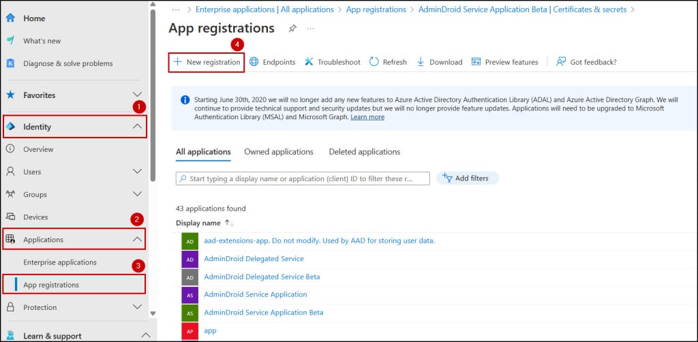The width and height of the screenshot is (698, 342).
Task: Click the '43 applications found' text
Action: coord(211,208)
